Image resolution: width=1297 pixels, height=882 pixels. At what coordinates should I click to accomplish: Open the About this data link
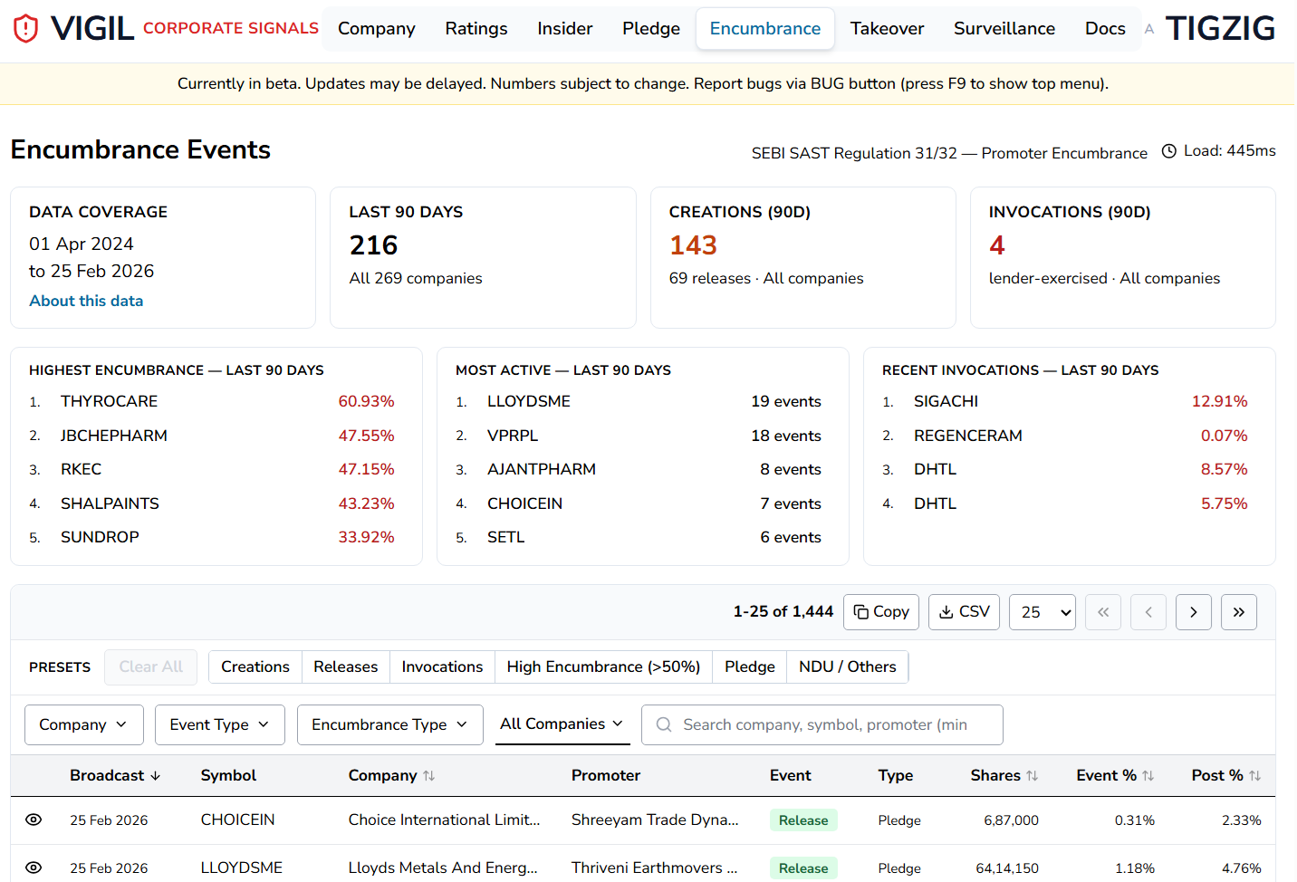tap(86, 301)
